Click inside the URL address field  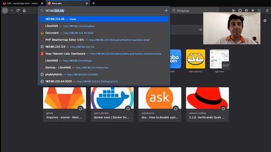coord(104,11)
